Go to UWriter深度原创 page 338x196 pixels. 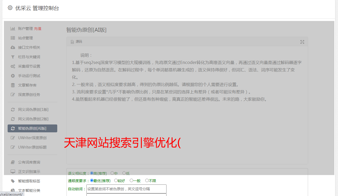pos(32,138)
